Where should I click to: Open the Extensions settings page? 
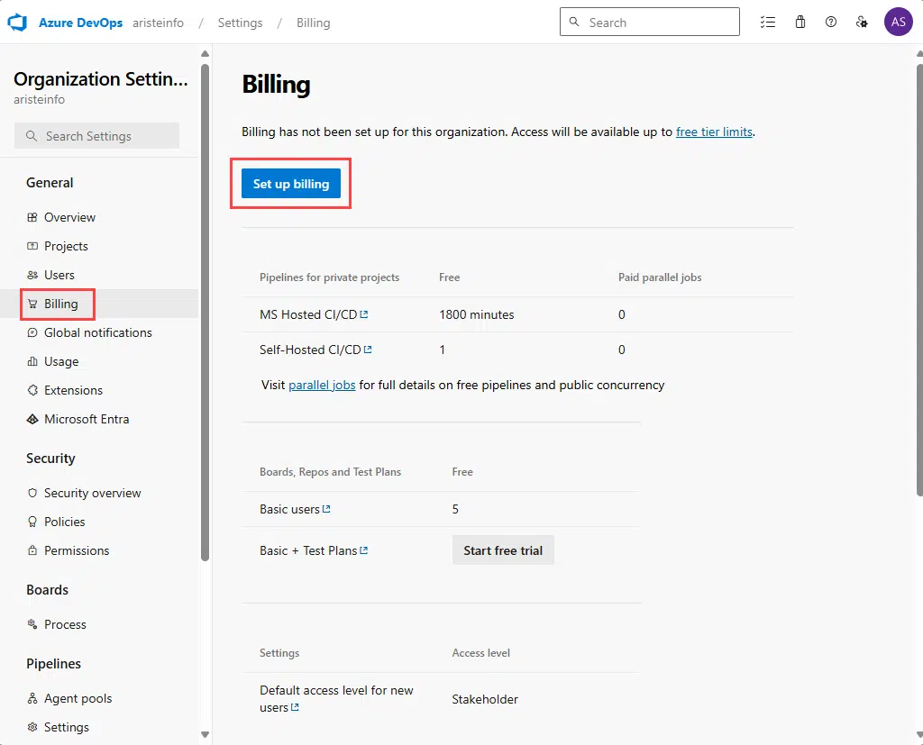coord(73,390)
